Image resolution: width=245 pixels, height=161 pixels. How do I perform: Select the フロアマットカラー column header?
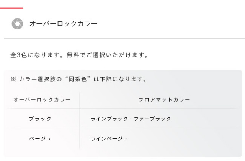[x=164, y=99]
